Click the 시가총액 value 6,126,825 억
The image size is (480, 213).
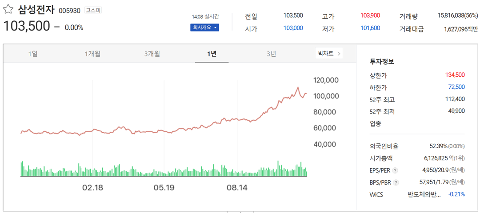point(439,158)
